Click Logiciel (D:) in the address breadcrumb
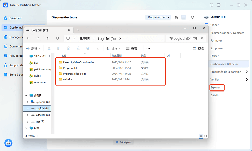This screenshot has height=151, width=252. coord(107,39)
